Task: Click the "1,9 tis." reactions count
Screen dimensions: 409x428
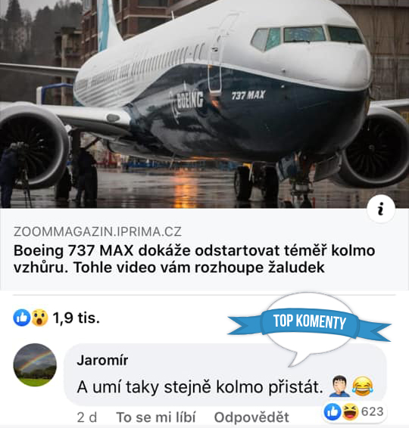Action: [x=76, y=318]
